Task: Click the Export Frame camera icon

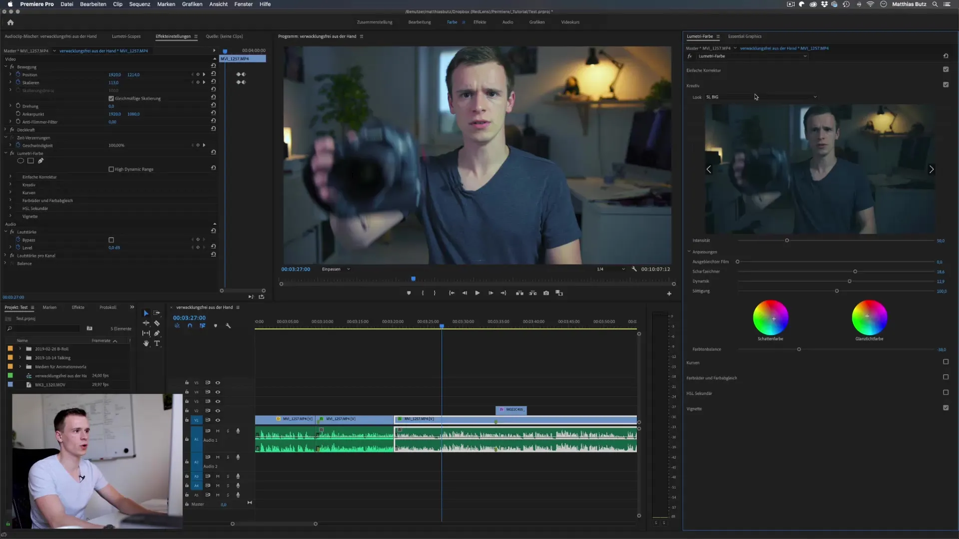Action: pos(546,293)
